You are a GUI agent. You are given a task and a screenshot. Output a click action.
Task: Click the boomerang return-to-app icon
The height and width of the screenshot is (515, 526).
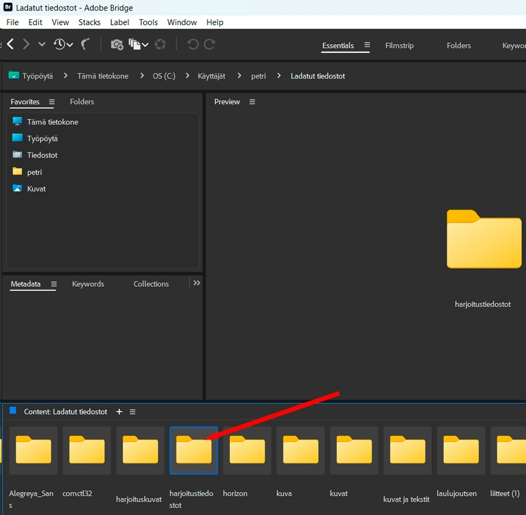click(x=86, y=45)
